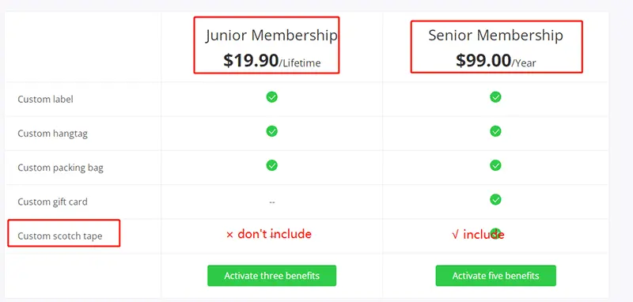Image resolution: width=633 pixels, height=302 pixels.
Task: Click Senior checkmark for Custom gift card
Action: tap(495, 199)
